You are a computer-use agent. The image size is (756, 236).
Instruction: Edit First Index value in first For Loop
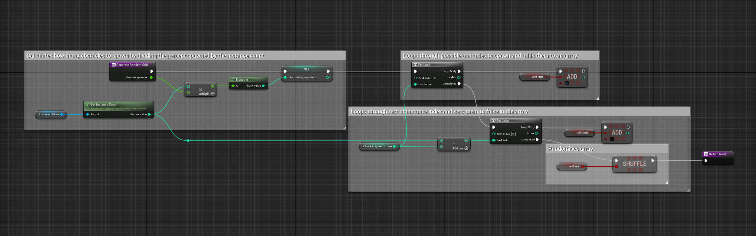pyautogui.click(x=435, y=78)
